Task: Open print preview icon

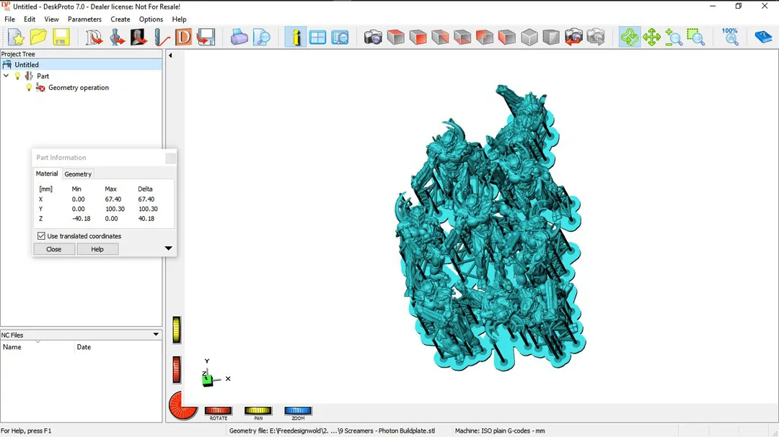Action: [261, 37]
